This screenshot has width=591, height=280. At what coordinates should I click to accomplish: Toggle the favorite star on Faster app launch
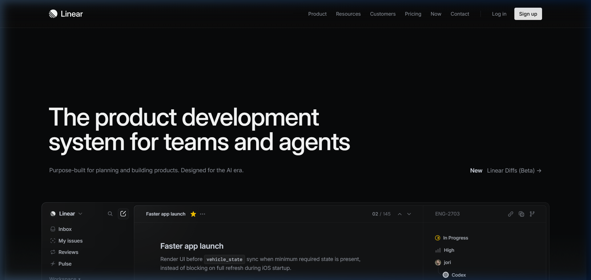click(x=193, y=214)
